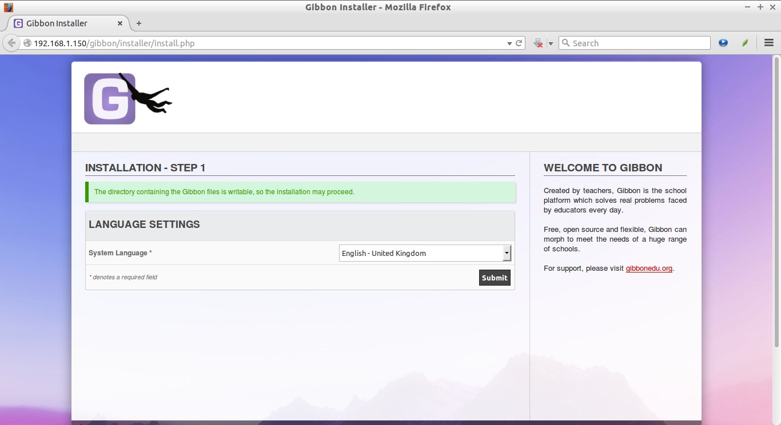The height and width of the screenshot is (425, 781).
Task: Click the 'WELCOME TO GIBBON' heading
Action: (603, 168)
